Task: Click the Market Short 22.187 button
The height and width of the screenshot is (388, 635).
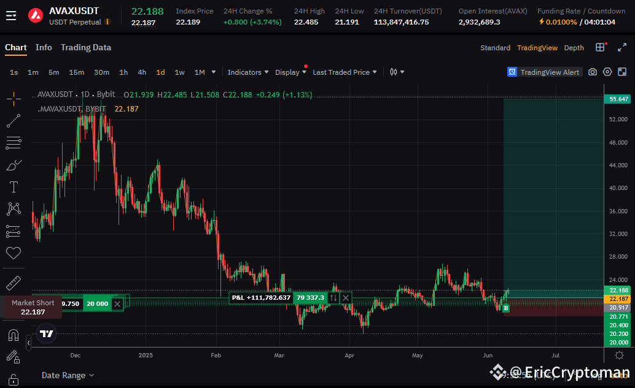Action: coord(33,307)
